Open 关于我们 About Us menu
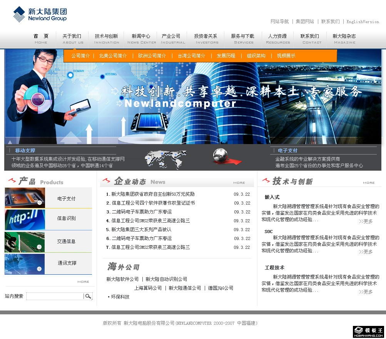The height and width of the screenshot is (339, 386). point(72,39)
